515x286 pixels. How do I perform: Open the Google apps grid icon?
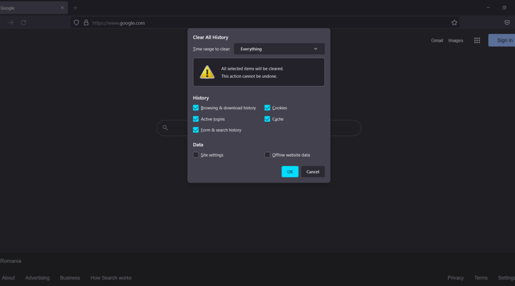(x=477, y=41)
